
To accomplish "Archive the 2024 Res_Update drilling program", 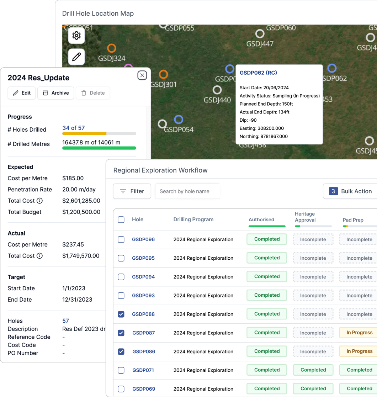I will tap(55, 93).
